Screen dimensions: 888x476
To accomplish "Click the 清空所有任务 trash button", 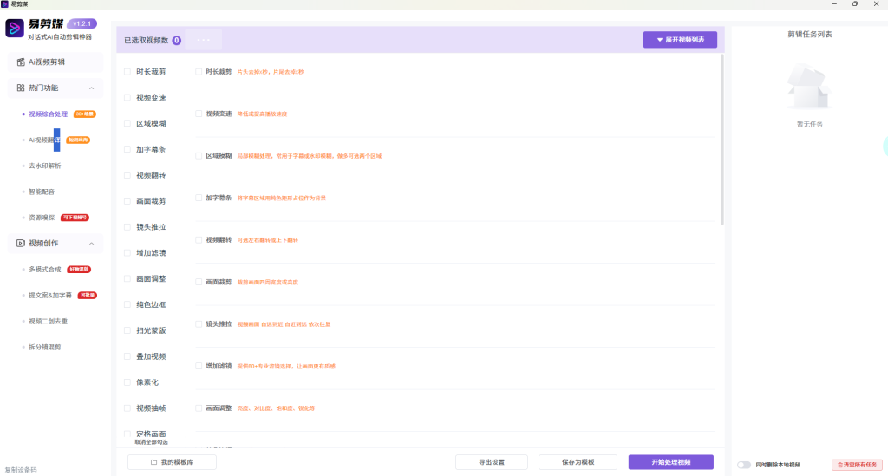I will point(851,465).
